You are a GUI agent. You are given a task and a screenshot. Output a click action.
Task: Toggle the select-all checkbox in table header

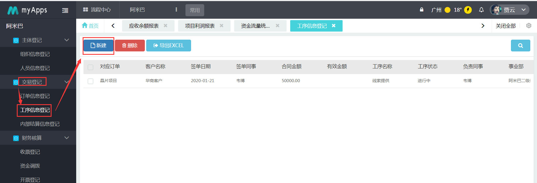[90, 67]
